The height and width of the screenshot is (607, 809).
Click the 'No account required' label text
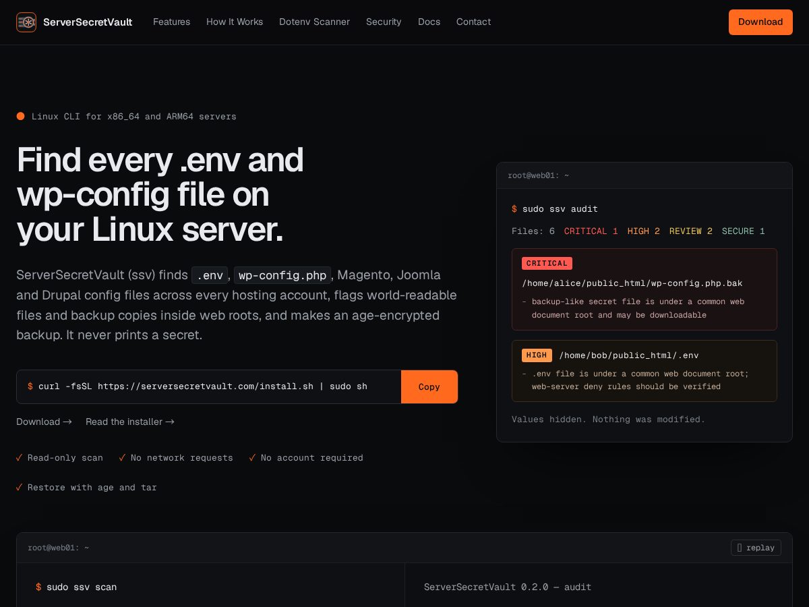312,458
